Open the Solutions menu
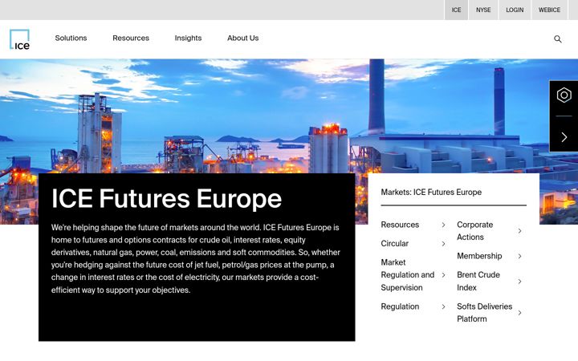The width and height of the screenshot is (578, 361). click(71, 38)
